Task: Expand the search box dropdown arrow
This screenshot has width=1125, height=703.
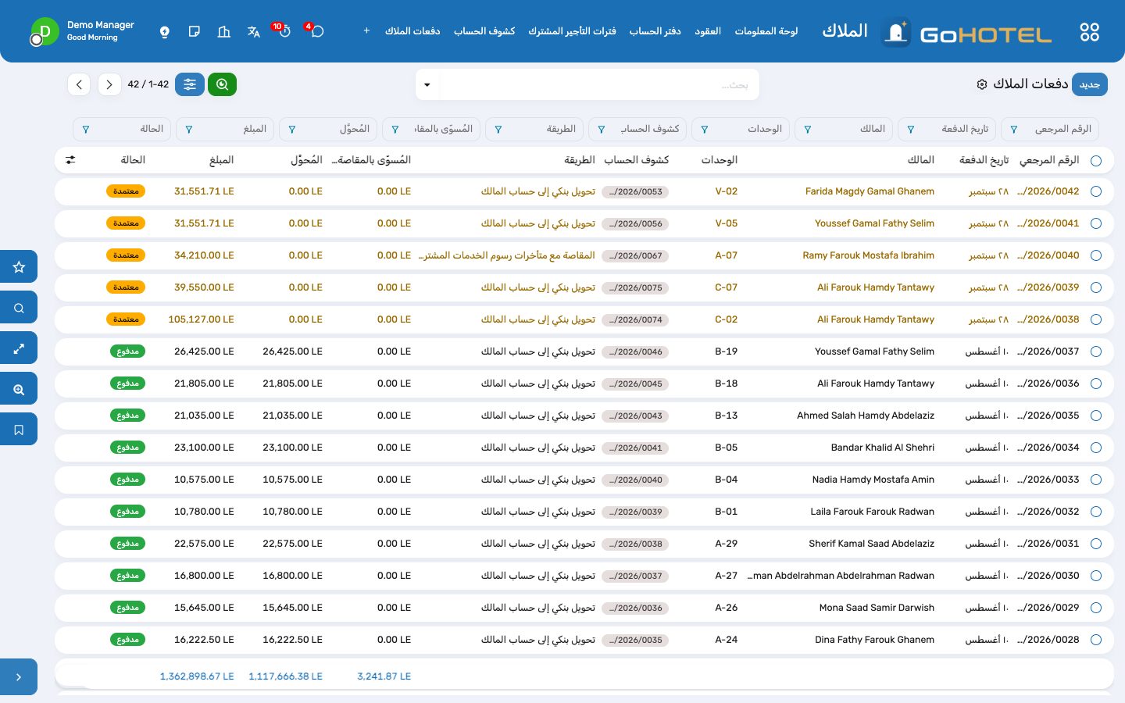Action: [427, 84]
